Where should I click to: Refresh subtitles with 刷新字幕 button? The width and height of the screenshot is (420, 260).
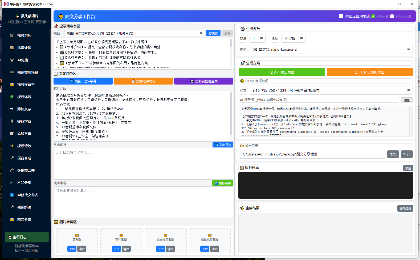tap(223, 183)
